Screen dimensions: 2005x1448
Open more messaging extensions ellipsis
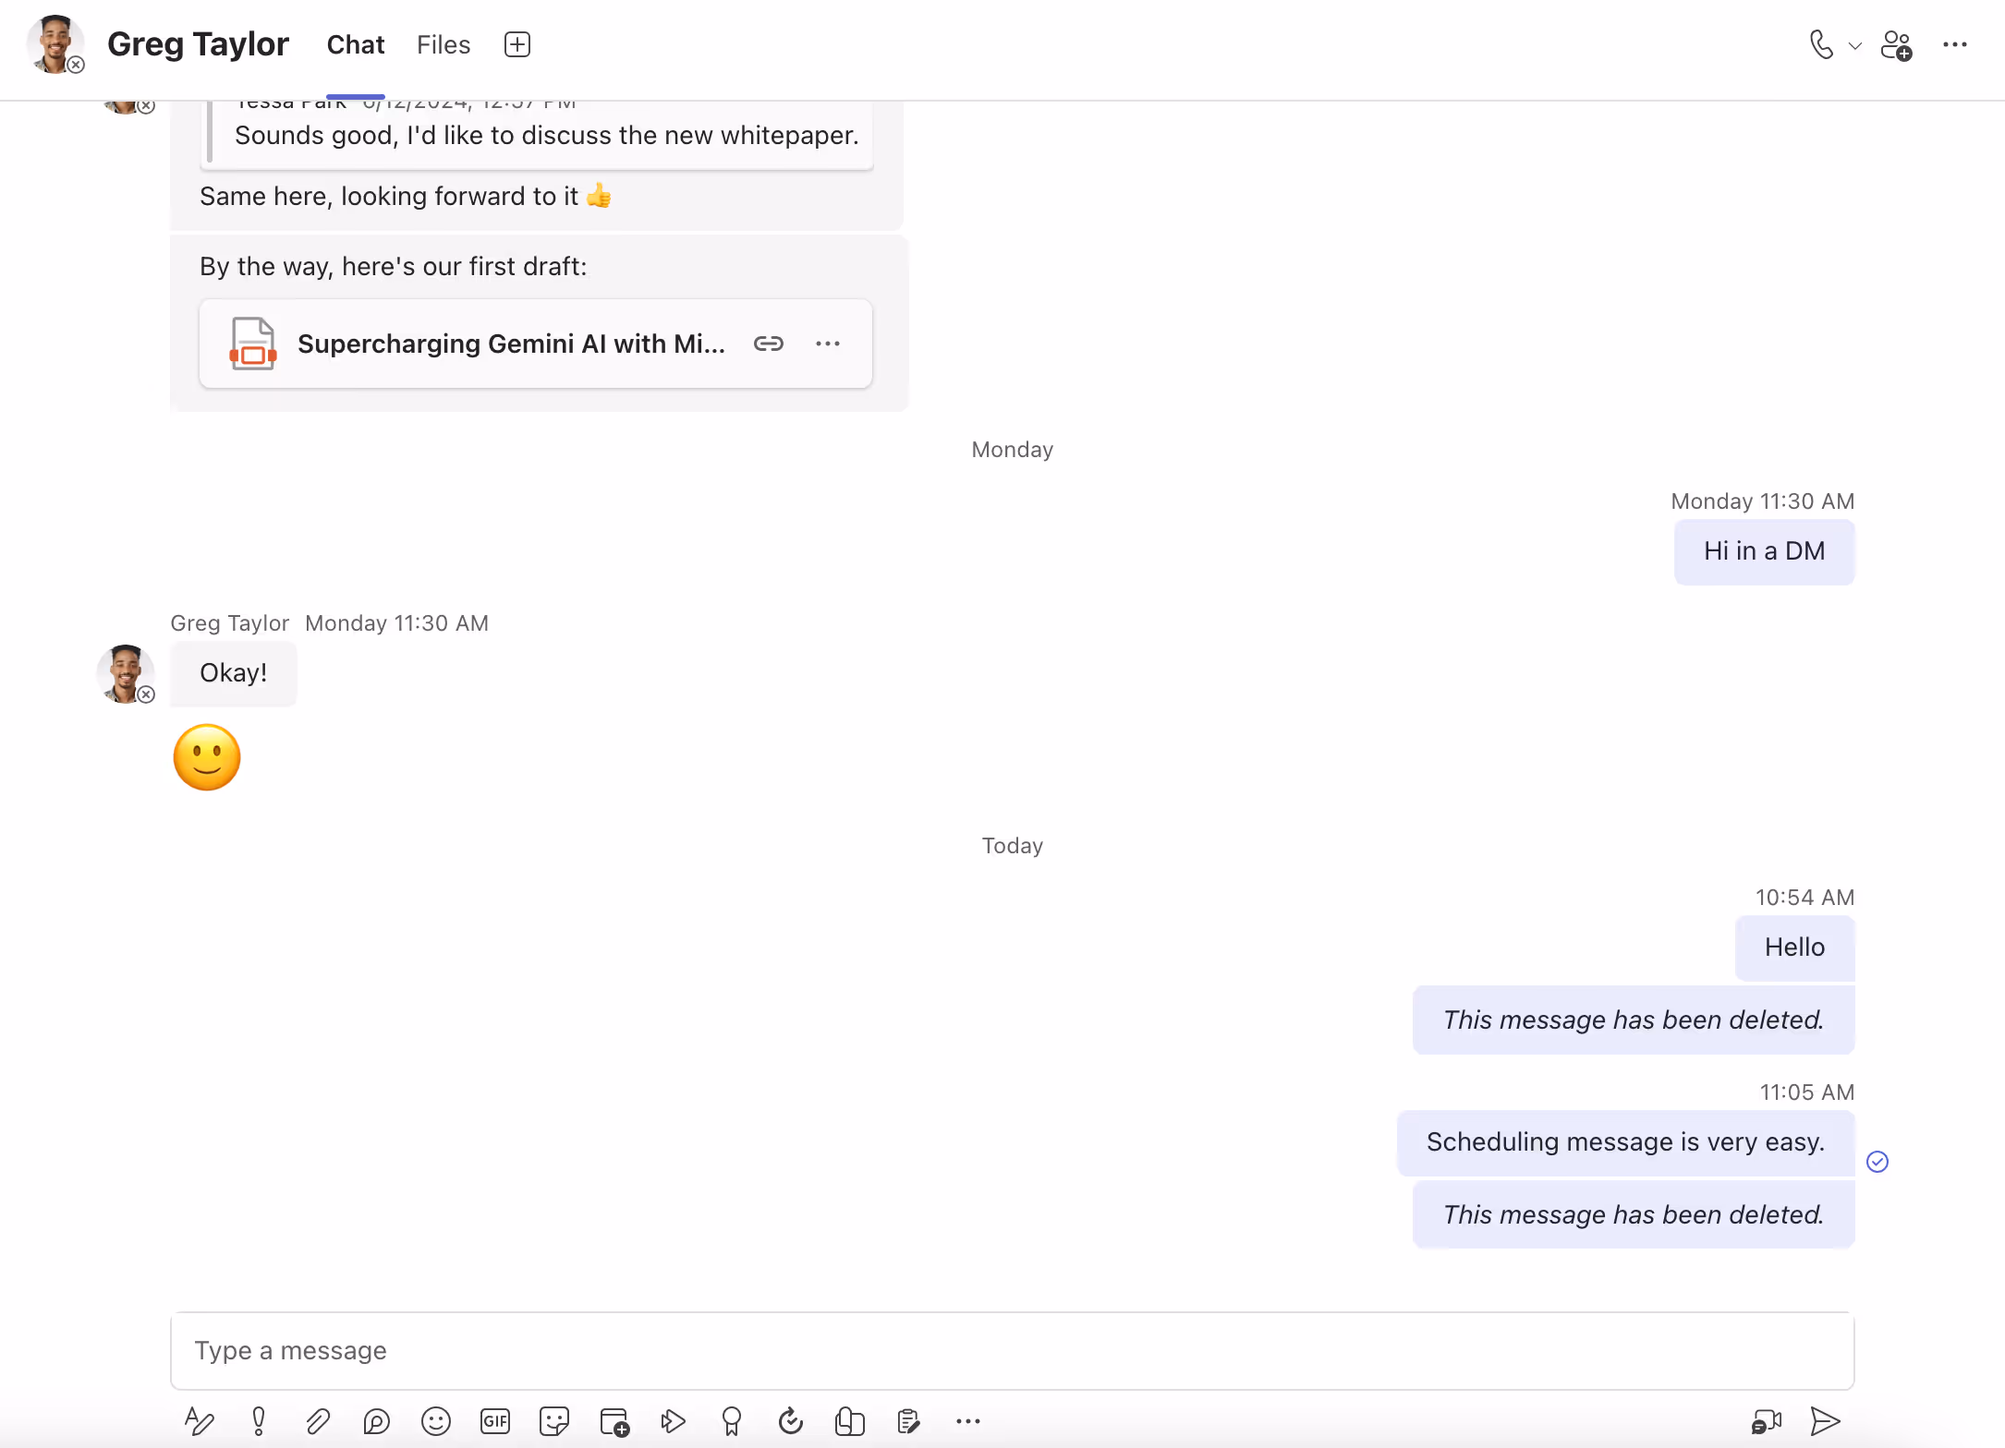(x=968, y=1421)
